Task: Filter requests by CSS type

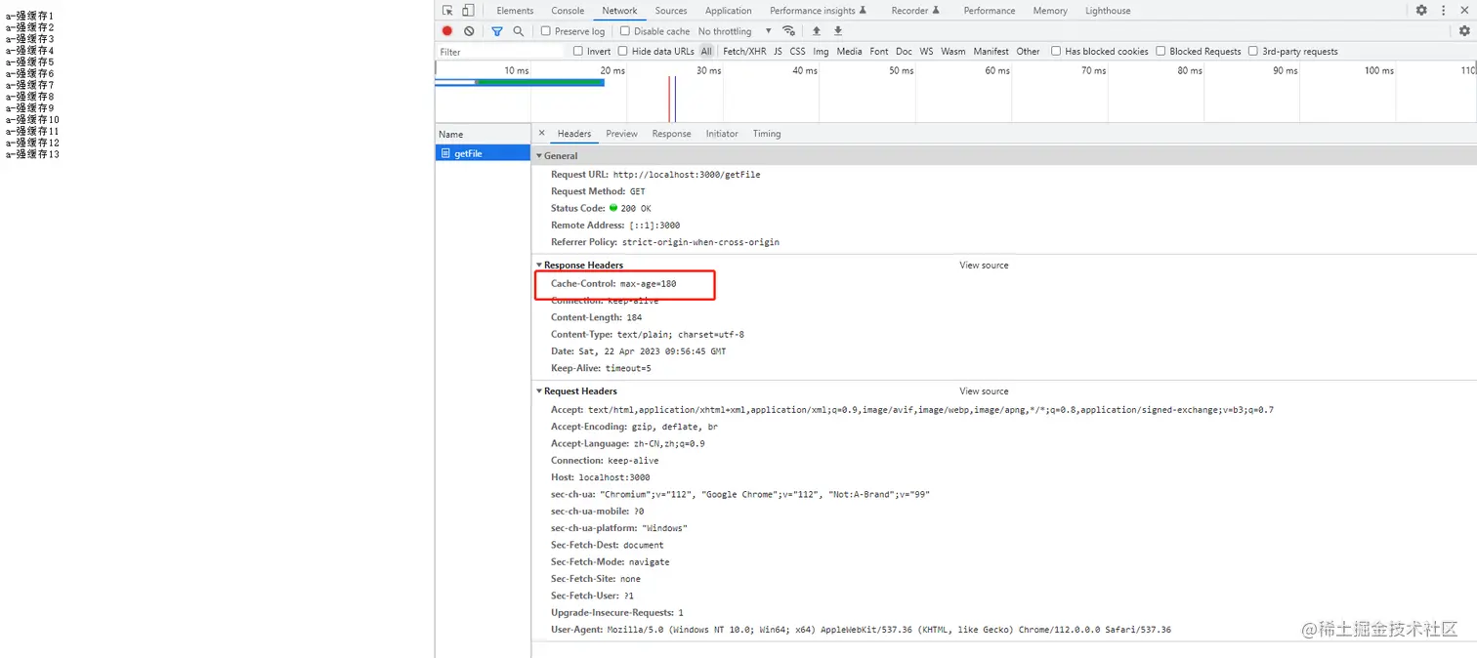Action: pos(797,51)
